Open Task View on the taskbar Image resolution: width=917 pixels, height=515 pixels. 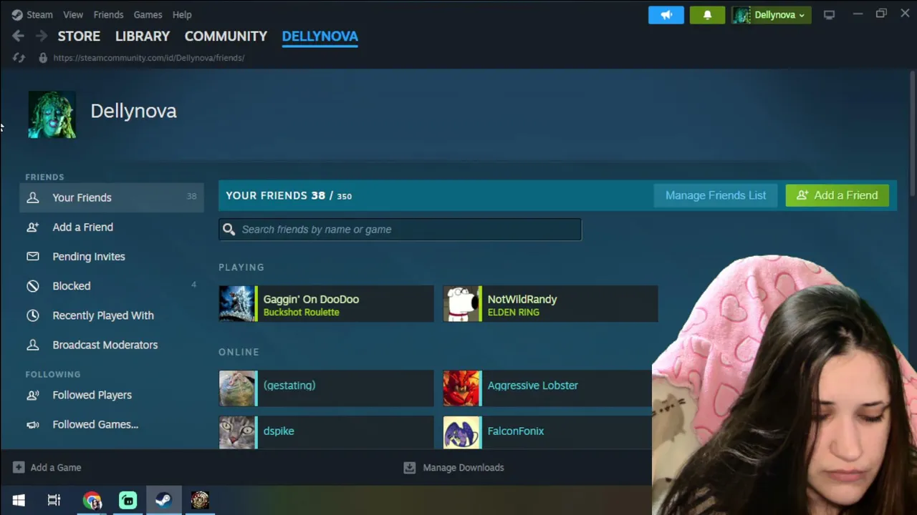click(x=54, y=500)
